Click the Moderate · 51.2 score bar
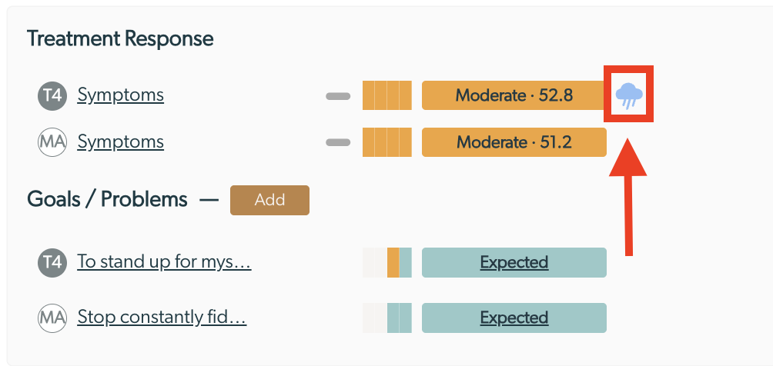Screen dimensions: 773x366 [514, 142]
